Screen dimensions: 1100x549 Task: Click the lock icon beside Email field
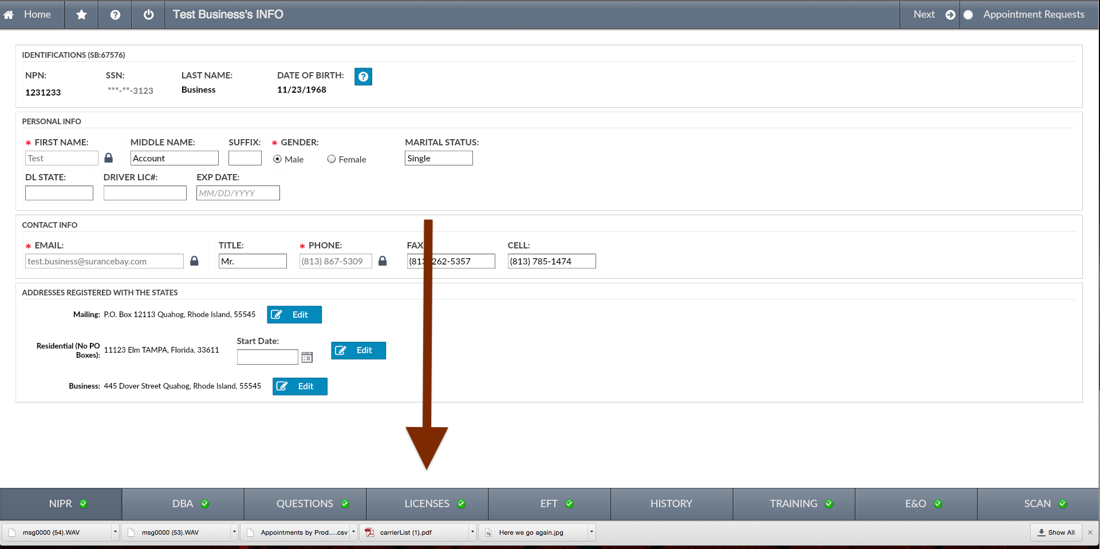(195, 261)
